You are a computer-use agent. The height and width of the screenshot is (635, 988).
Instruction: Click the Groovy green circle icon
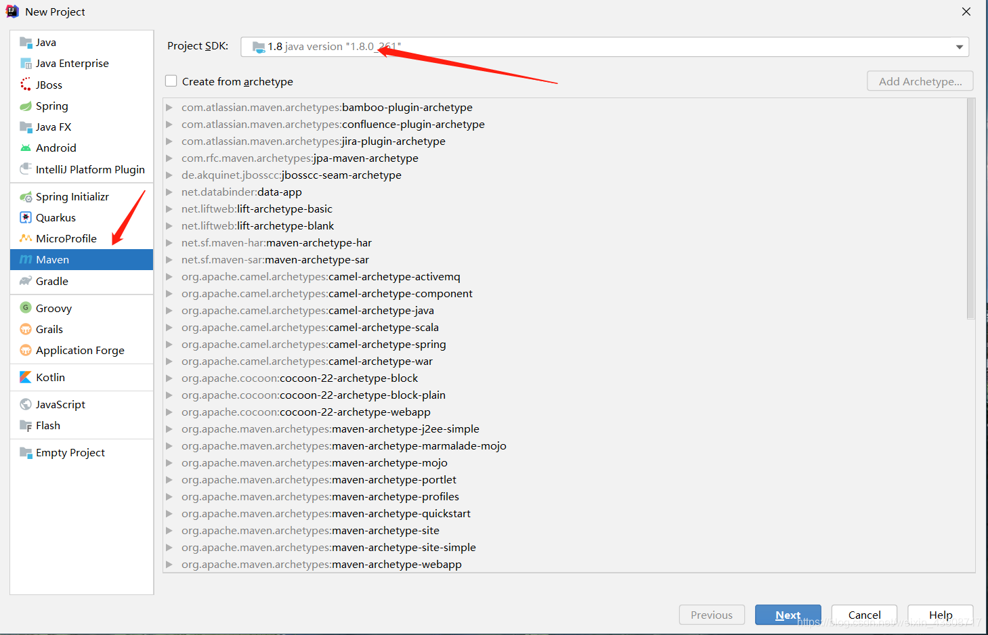[x=26, y=308]
